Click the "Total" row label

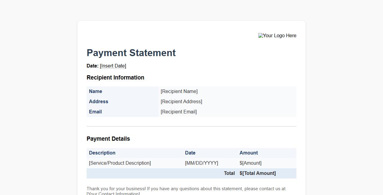[229, 173]
